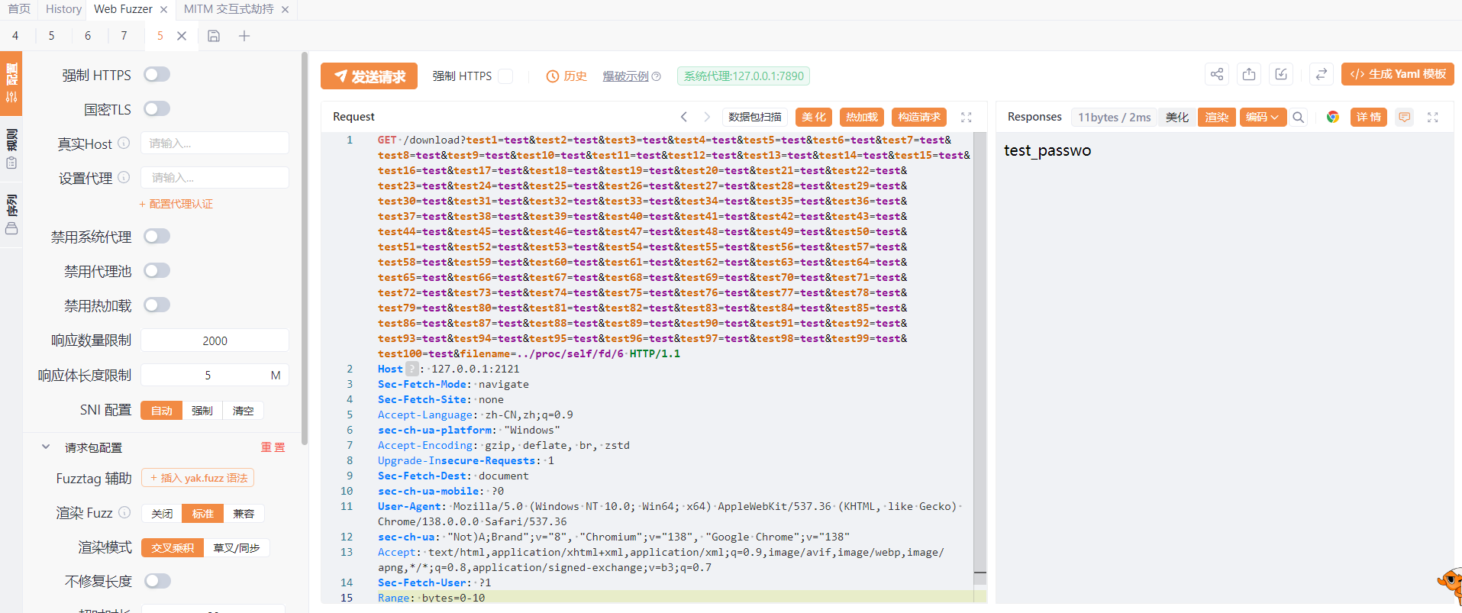Image resolution: width=1462 pixels, height=613 pixels.
Task: Enable the 国密TLS toggle
Action: point(157,109)
